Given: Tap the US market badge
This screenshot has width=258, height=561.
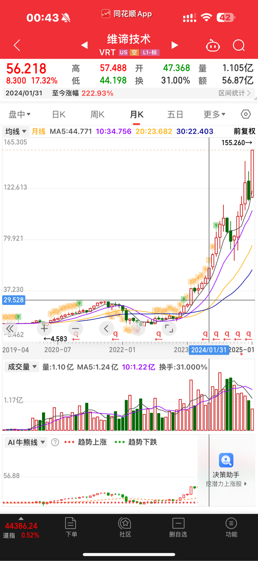Looking at the screenshot, I should [x=123, y=53].
